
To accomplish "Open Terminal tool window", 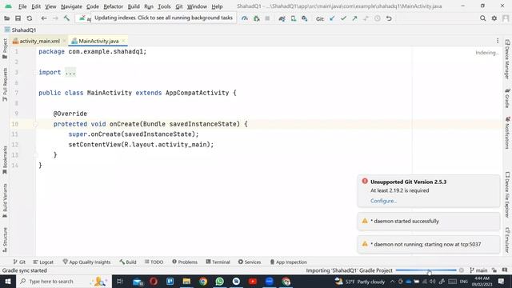I will click(x=218, y=262).
